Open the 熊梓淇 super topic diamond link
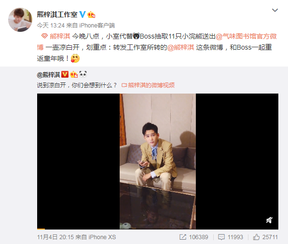 (56, 36)
